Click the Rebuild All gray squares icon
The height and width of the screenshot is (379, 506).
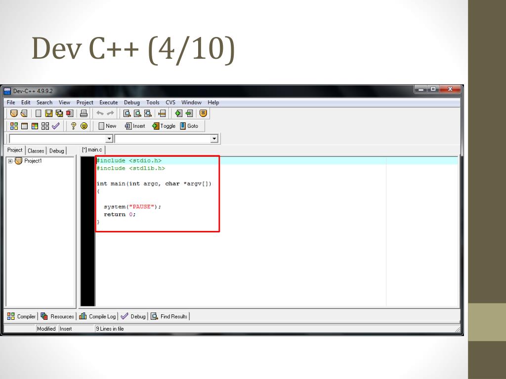tap(45, 126)
